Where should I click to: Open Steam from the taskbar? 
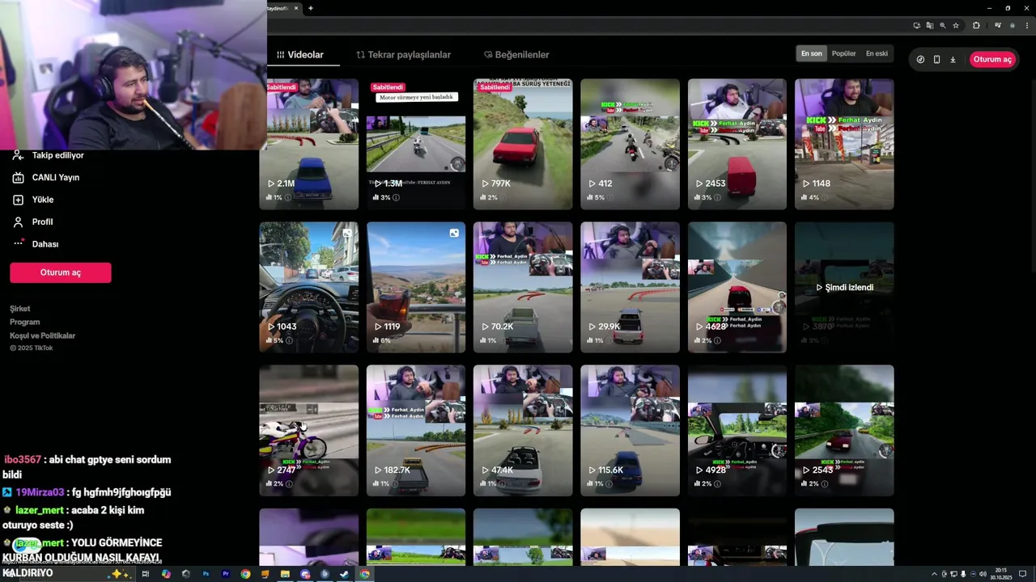[344, 574]
